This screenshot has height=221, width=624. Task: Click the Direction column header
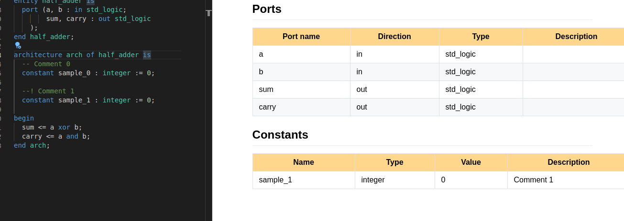394,37
